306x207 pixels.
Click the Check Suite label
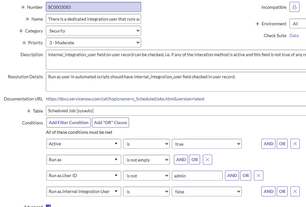pyautogui.click(x=275, y=36)
